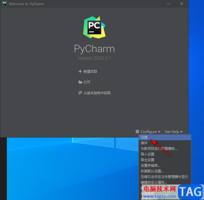Minimize the Welcome to PyCharm window
Viewport: 204px width, 200px height.
pos(168,4)
